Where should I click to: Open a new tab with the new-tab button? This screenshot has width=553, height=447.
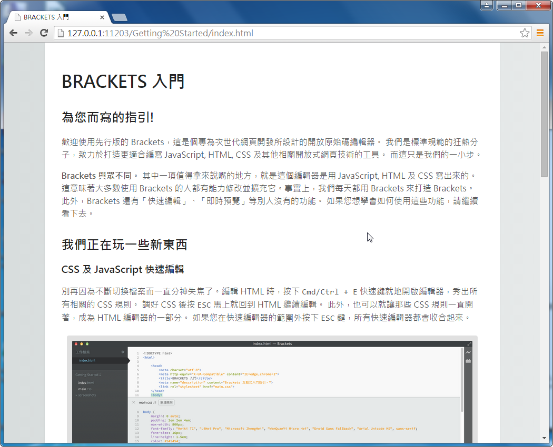[120, 17]
